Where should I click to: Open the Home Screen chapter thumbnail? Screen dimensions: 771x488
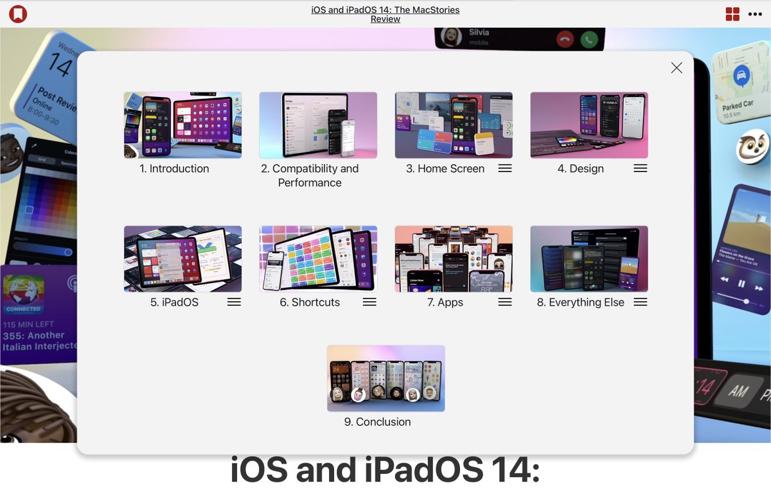pos(454,125)
